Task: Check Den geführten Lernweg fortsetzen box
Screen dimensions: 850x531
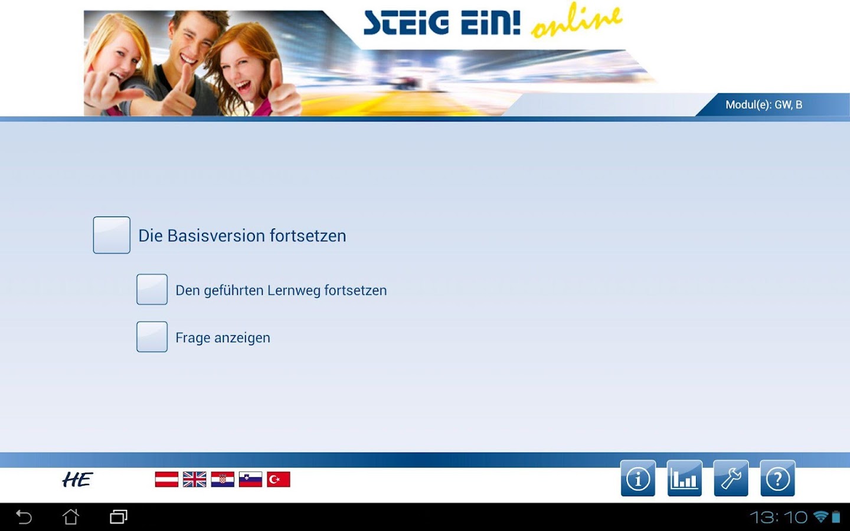Action: pos(152,290)
